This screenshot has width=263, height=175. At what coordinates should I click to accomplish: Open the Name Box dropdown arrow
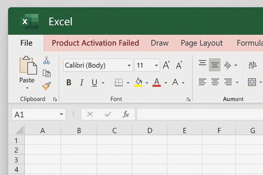[61, 114]
